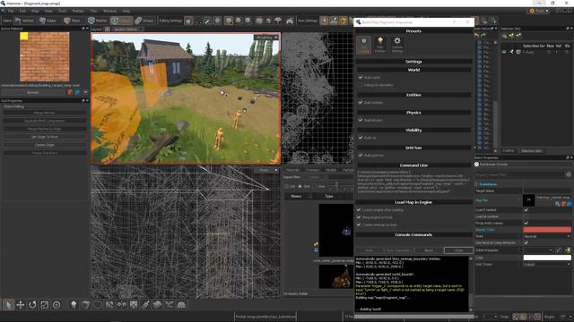Select the Rotate tool in bottom toolbar
The height and width of the screenshot is (322, 574).
pos(32,304)
